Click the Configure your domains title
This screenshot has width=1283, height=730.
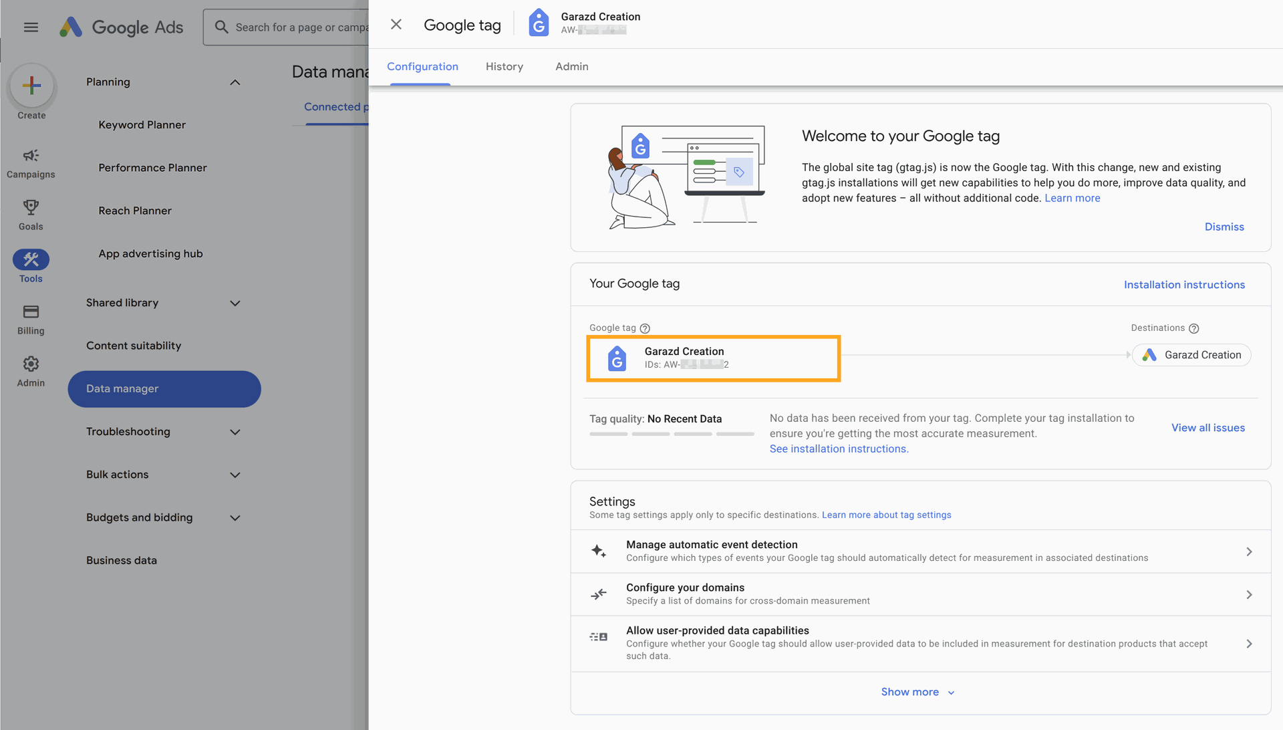click(685, 588)
